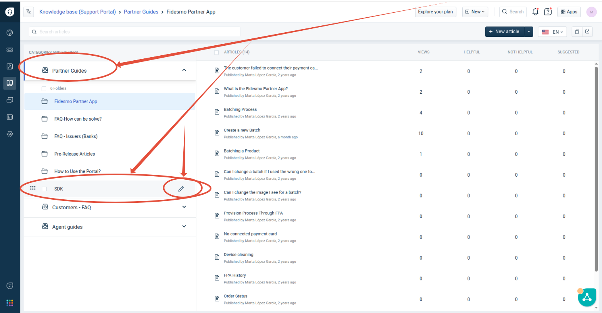The image size is (602, 313).
Task: Click the Search articles input field
Action: coord(135,32)
